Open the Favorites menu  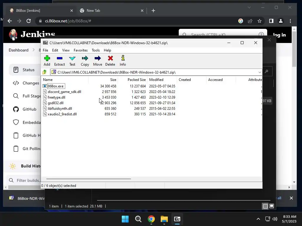click(x=81, y=50)
